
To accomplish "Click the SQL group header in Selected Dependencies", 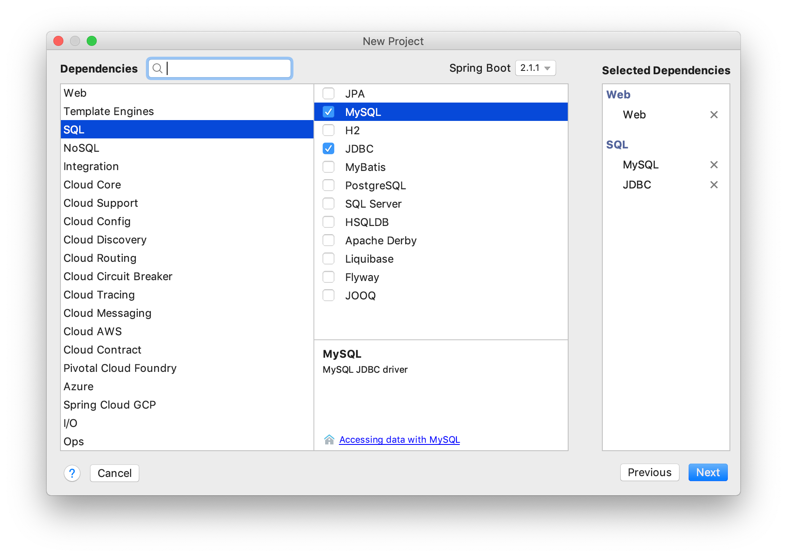I will coord(617,145).
